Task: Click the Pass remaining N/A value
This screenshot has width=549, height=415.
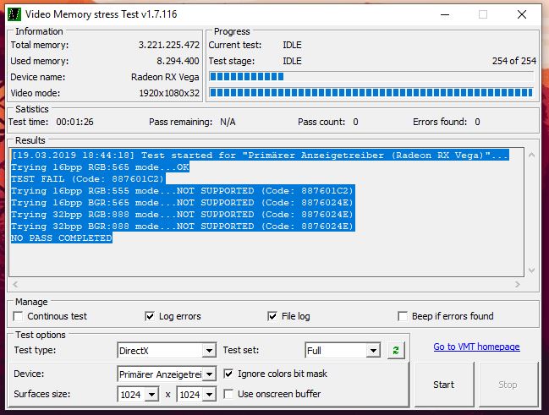Action: [x=228, y=122]
